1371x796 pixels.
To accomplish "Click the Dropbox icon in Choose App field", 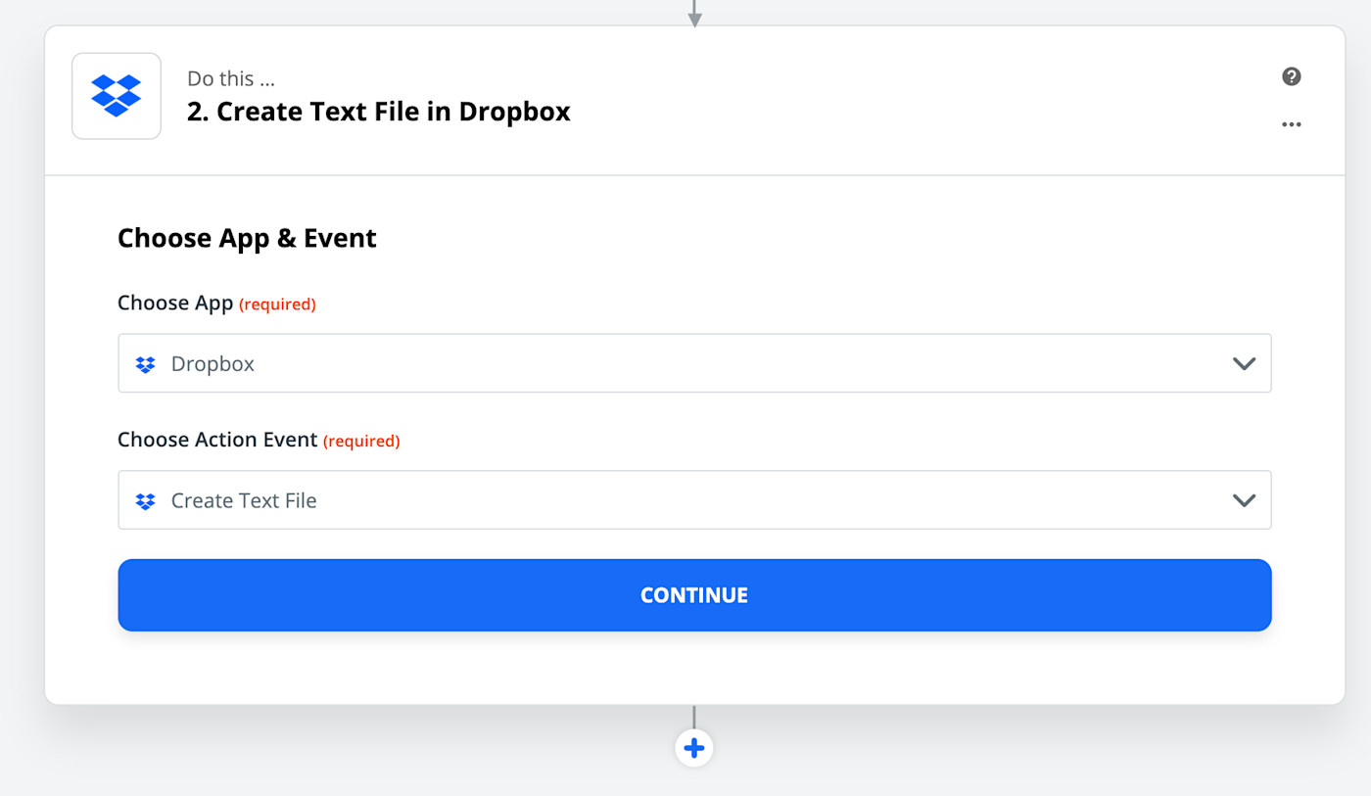I will [x=146, y=364].
